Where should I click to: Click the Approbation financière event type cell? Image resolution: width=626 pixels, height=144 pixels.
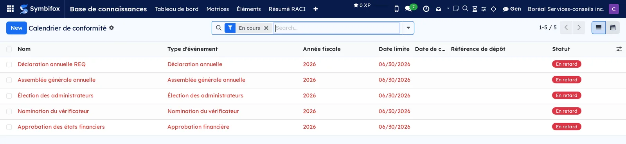point(198,127)
